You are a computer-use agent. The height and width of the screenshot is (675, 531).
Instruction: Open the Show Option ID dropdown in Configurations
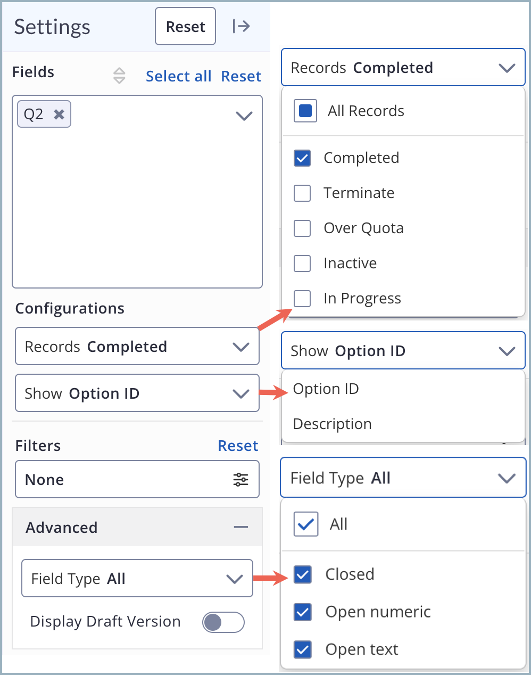(x=137, y=393)
